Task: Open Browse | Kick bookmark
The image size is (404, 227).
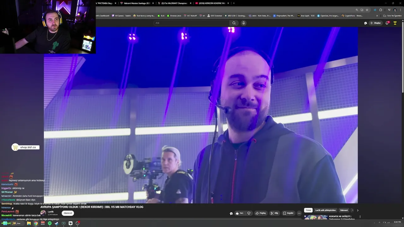Action: click(174, 16)
